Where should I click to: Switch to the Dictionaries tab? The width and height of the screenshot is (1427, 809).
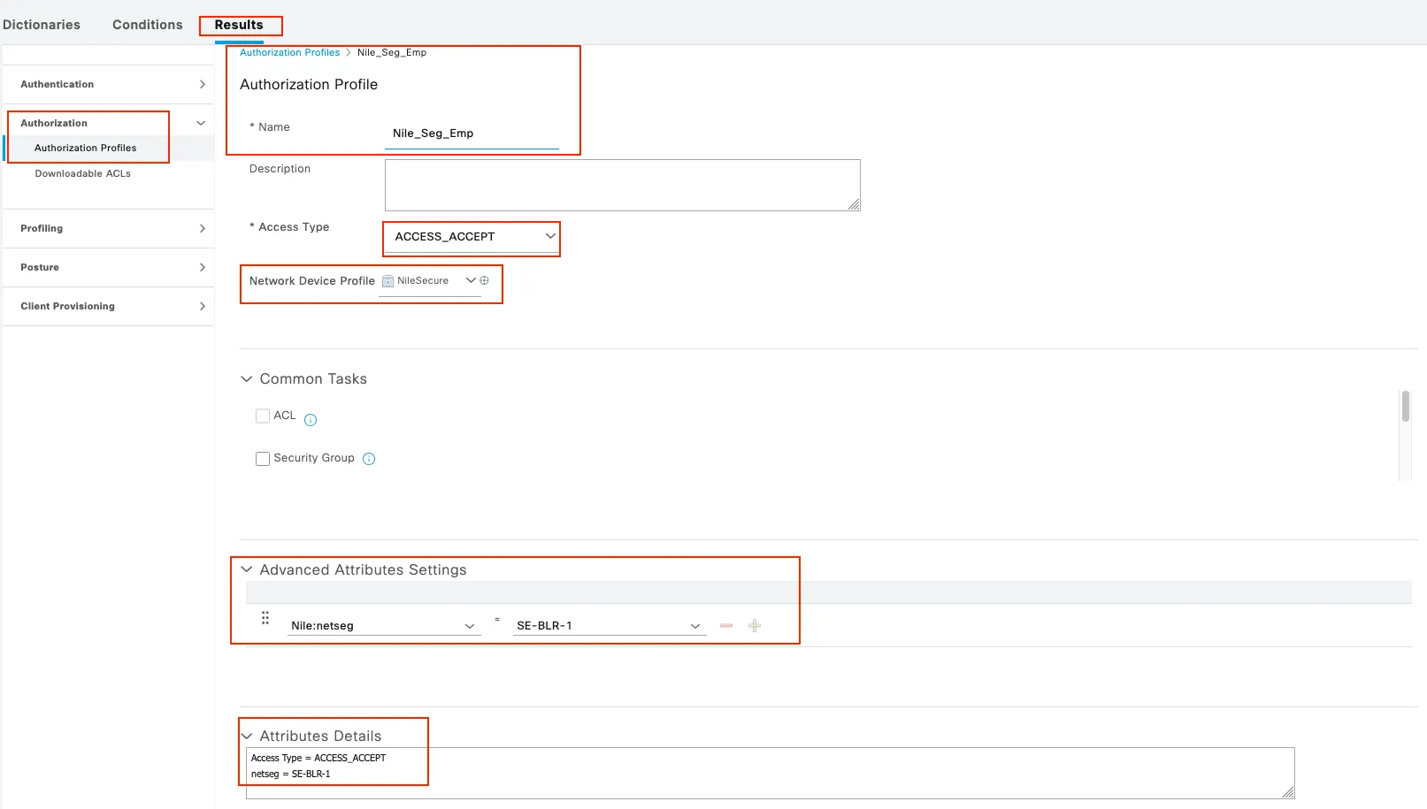click(42, 25)
